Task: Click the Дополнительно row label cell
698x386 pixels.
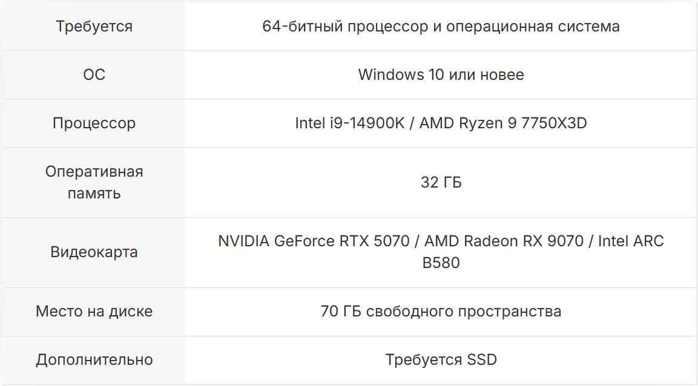Action: (94, 360)
